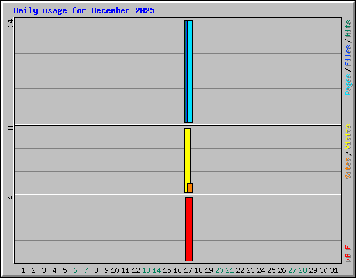356x278 pixels.
Task: Click green weekend day label 13
Action: pyautogui.click(x=146, y=270)
